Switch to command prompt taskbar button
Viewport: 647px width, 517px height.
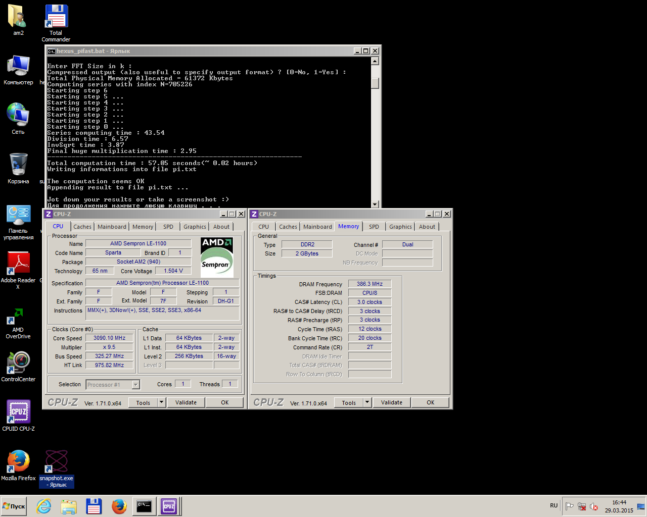click(x=144, y=506)
